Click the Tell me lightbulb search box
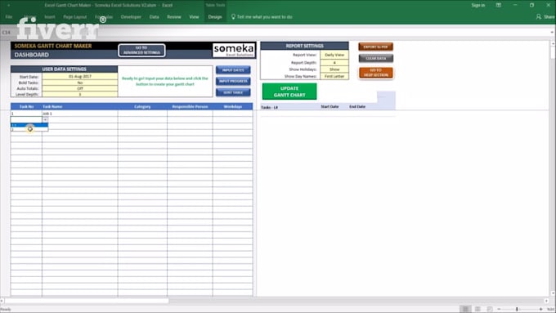Screen dimensions: 556x313 click(262, 16)
